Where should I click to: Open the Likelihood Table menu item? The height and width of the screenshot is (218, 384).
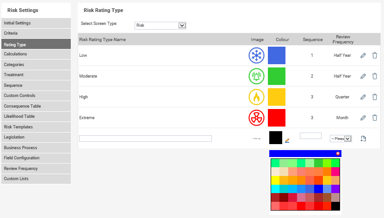pyautogui.click(x=36, y=116)
